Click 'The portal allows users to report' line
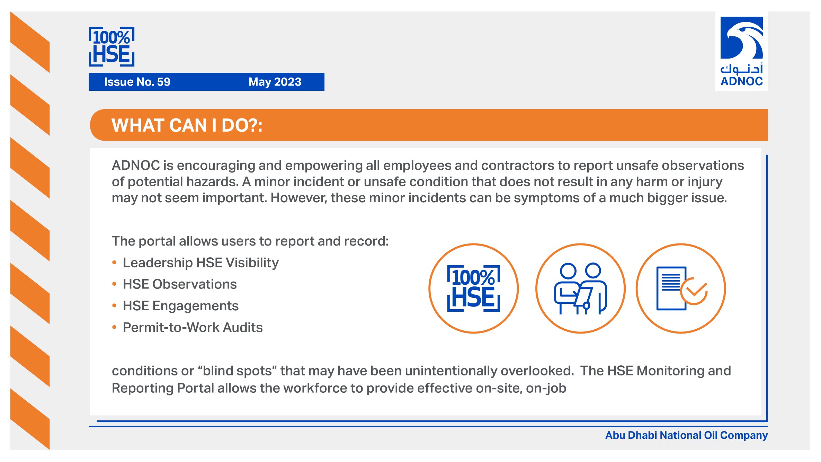The image size is (821, 462). point(250,241)
